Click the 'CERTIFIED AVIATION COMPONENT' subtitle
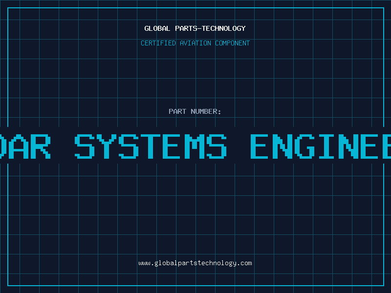Screen dimensions: 391x293 [x=195, y=43]
